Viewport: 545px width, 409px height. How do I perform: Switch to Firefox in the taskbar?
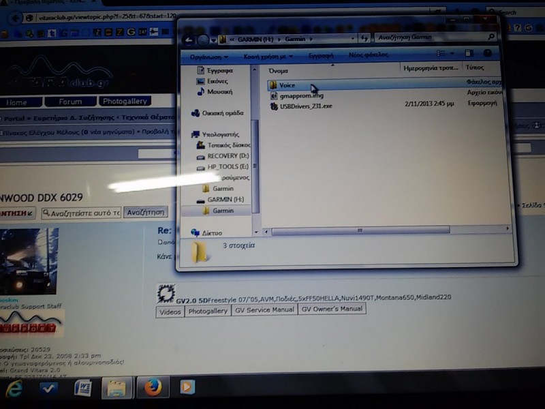coord(153,387)
